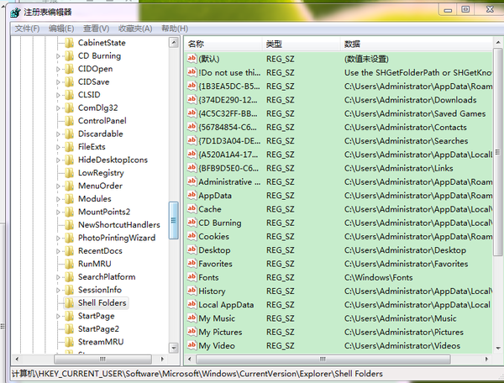
Task: Select the StartPage tree item
Action: click(x=96, y=316)
